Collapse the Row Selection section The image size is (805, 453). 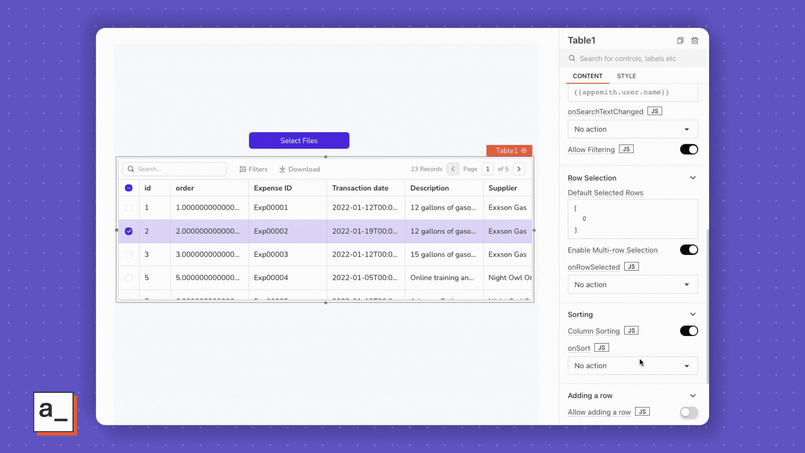(x=693, y=178)
